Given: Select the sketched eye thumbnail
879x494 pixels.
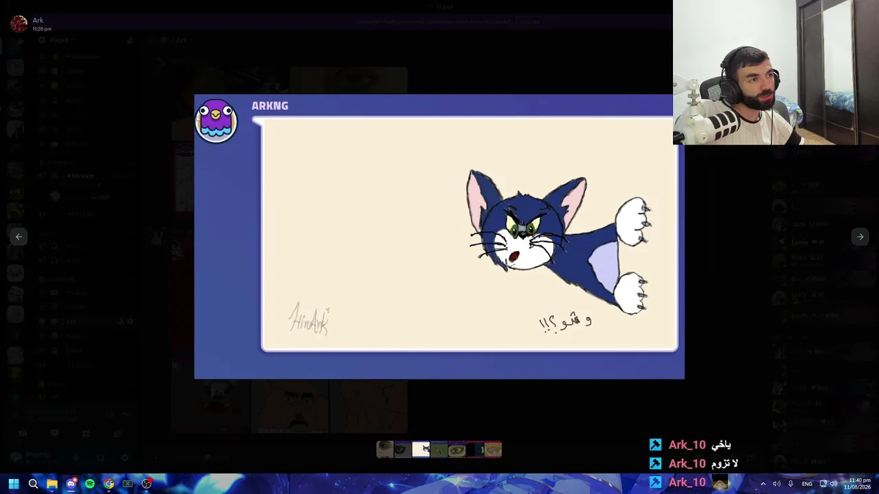Looking at the screenshot, I should coord(457,449).
